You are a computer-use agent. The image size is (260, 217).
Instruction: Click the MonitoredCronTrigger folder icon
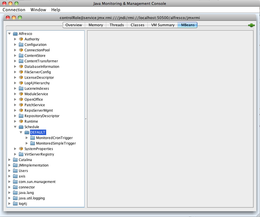pos(33,138)
